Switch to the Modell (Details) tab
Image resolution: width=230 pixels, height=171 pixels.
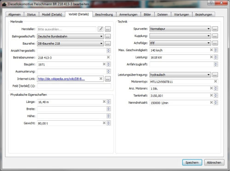(x=52, y=14)
